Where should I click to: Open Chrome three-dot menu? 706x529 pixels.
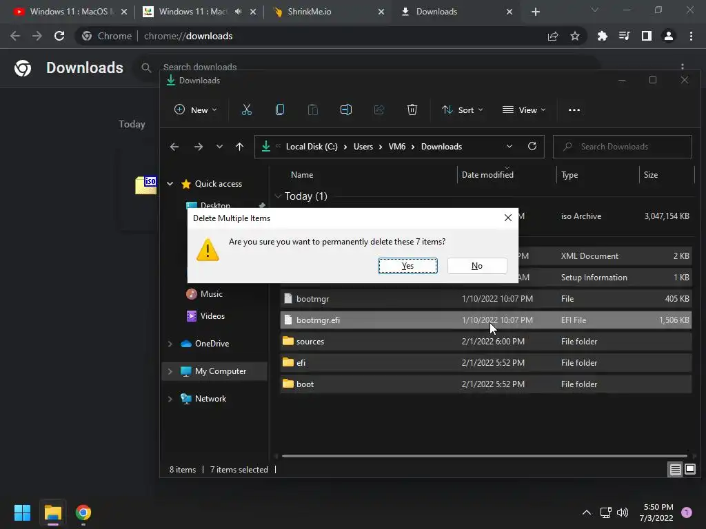pyautogui.click(x=691, y=36)
